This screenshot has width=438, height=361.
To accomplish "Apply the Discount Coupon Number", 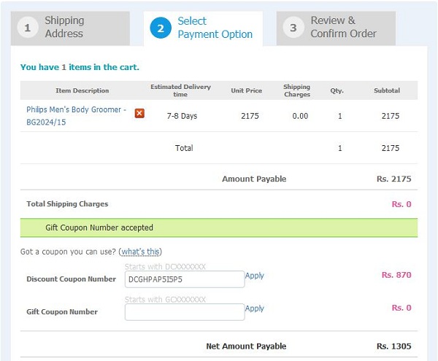I will [x=255, y=276].
